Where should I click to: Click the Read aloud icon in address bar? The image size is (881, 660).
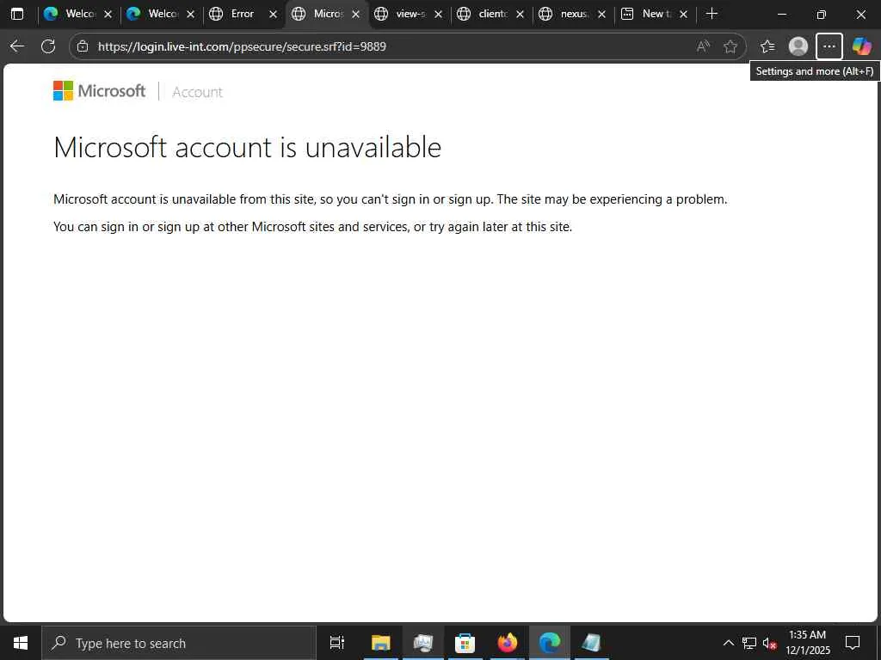(703, 46)
